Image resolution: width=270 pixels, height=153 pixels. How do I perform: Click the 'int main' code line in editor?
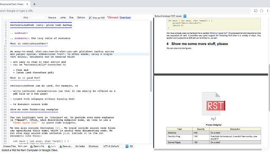41,141
